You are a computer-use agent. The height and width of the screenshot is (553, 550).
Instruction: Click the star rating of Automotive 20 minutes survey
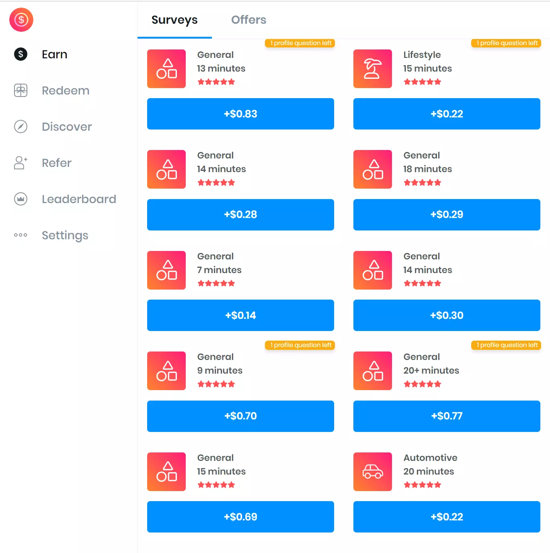(x=423, y=485)
